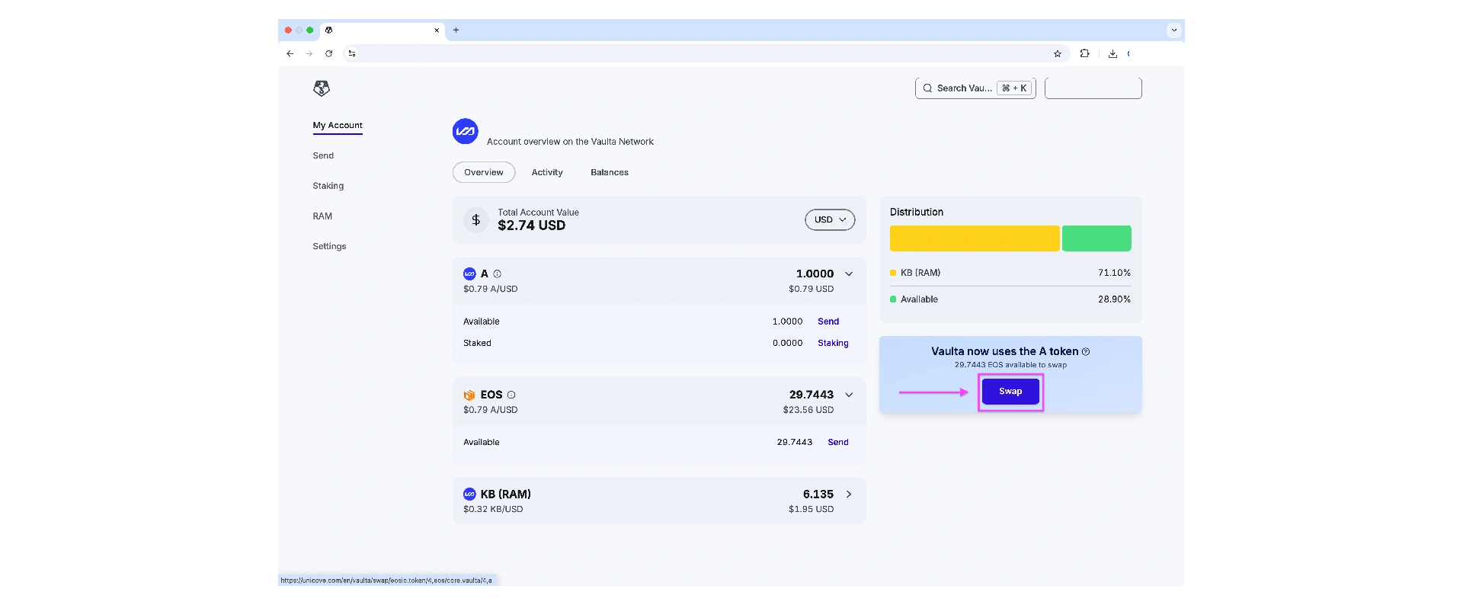Click Send link in A Available row
1463x608 pixels.
coord(828,322)
